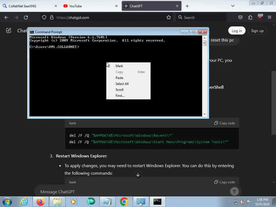Click the Sign up button
The height and width of the screenshot is (207, 276).
[257, 31]
